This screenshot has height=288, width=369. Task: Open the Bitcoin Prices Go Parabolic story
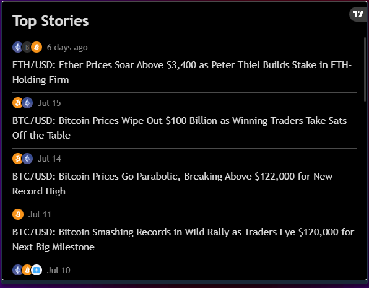173,184
